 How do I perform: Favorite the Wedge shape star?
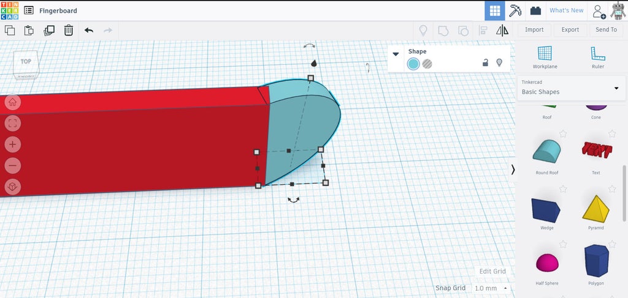563,188
